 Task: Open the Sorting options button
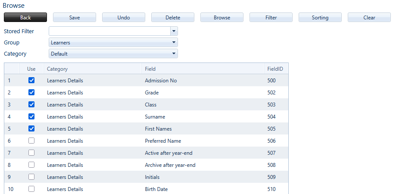(x=320, y=18)
